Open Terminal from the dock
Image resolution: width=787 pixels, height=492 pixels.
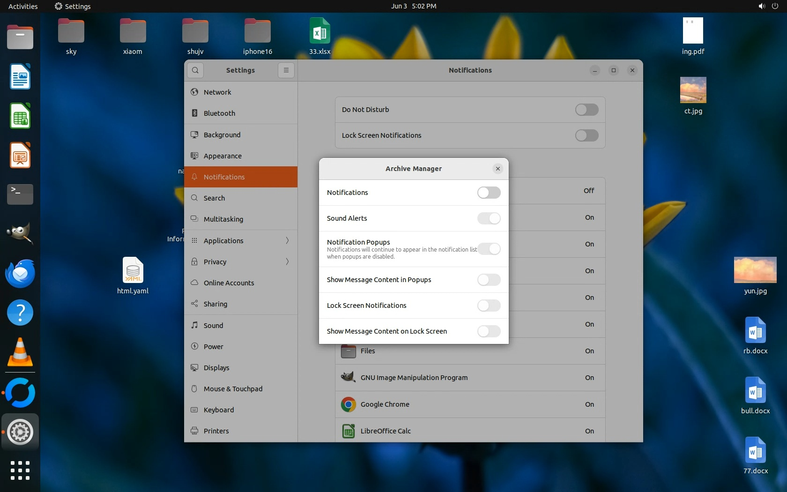pyautogui.click(x=20, y=194)
